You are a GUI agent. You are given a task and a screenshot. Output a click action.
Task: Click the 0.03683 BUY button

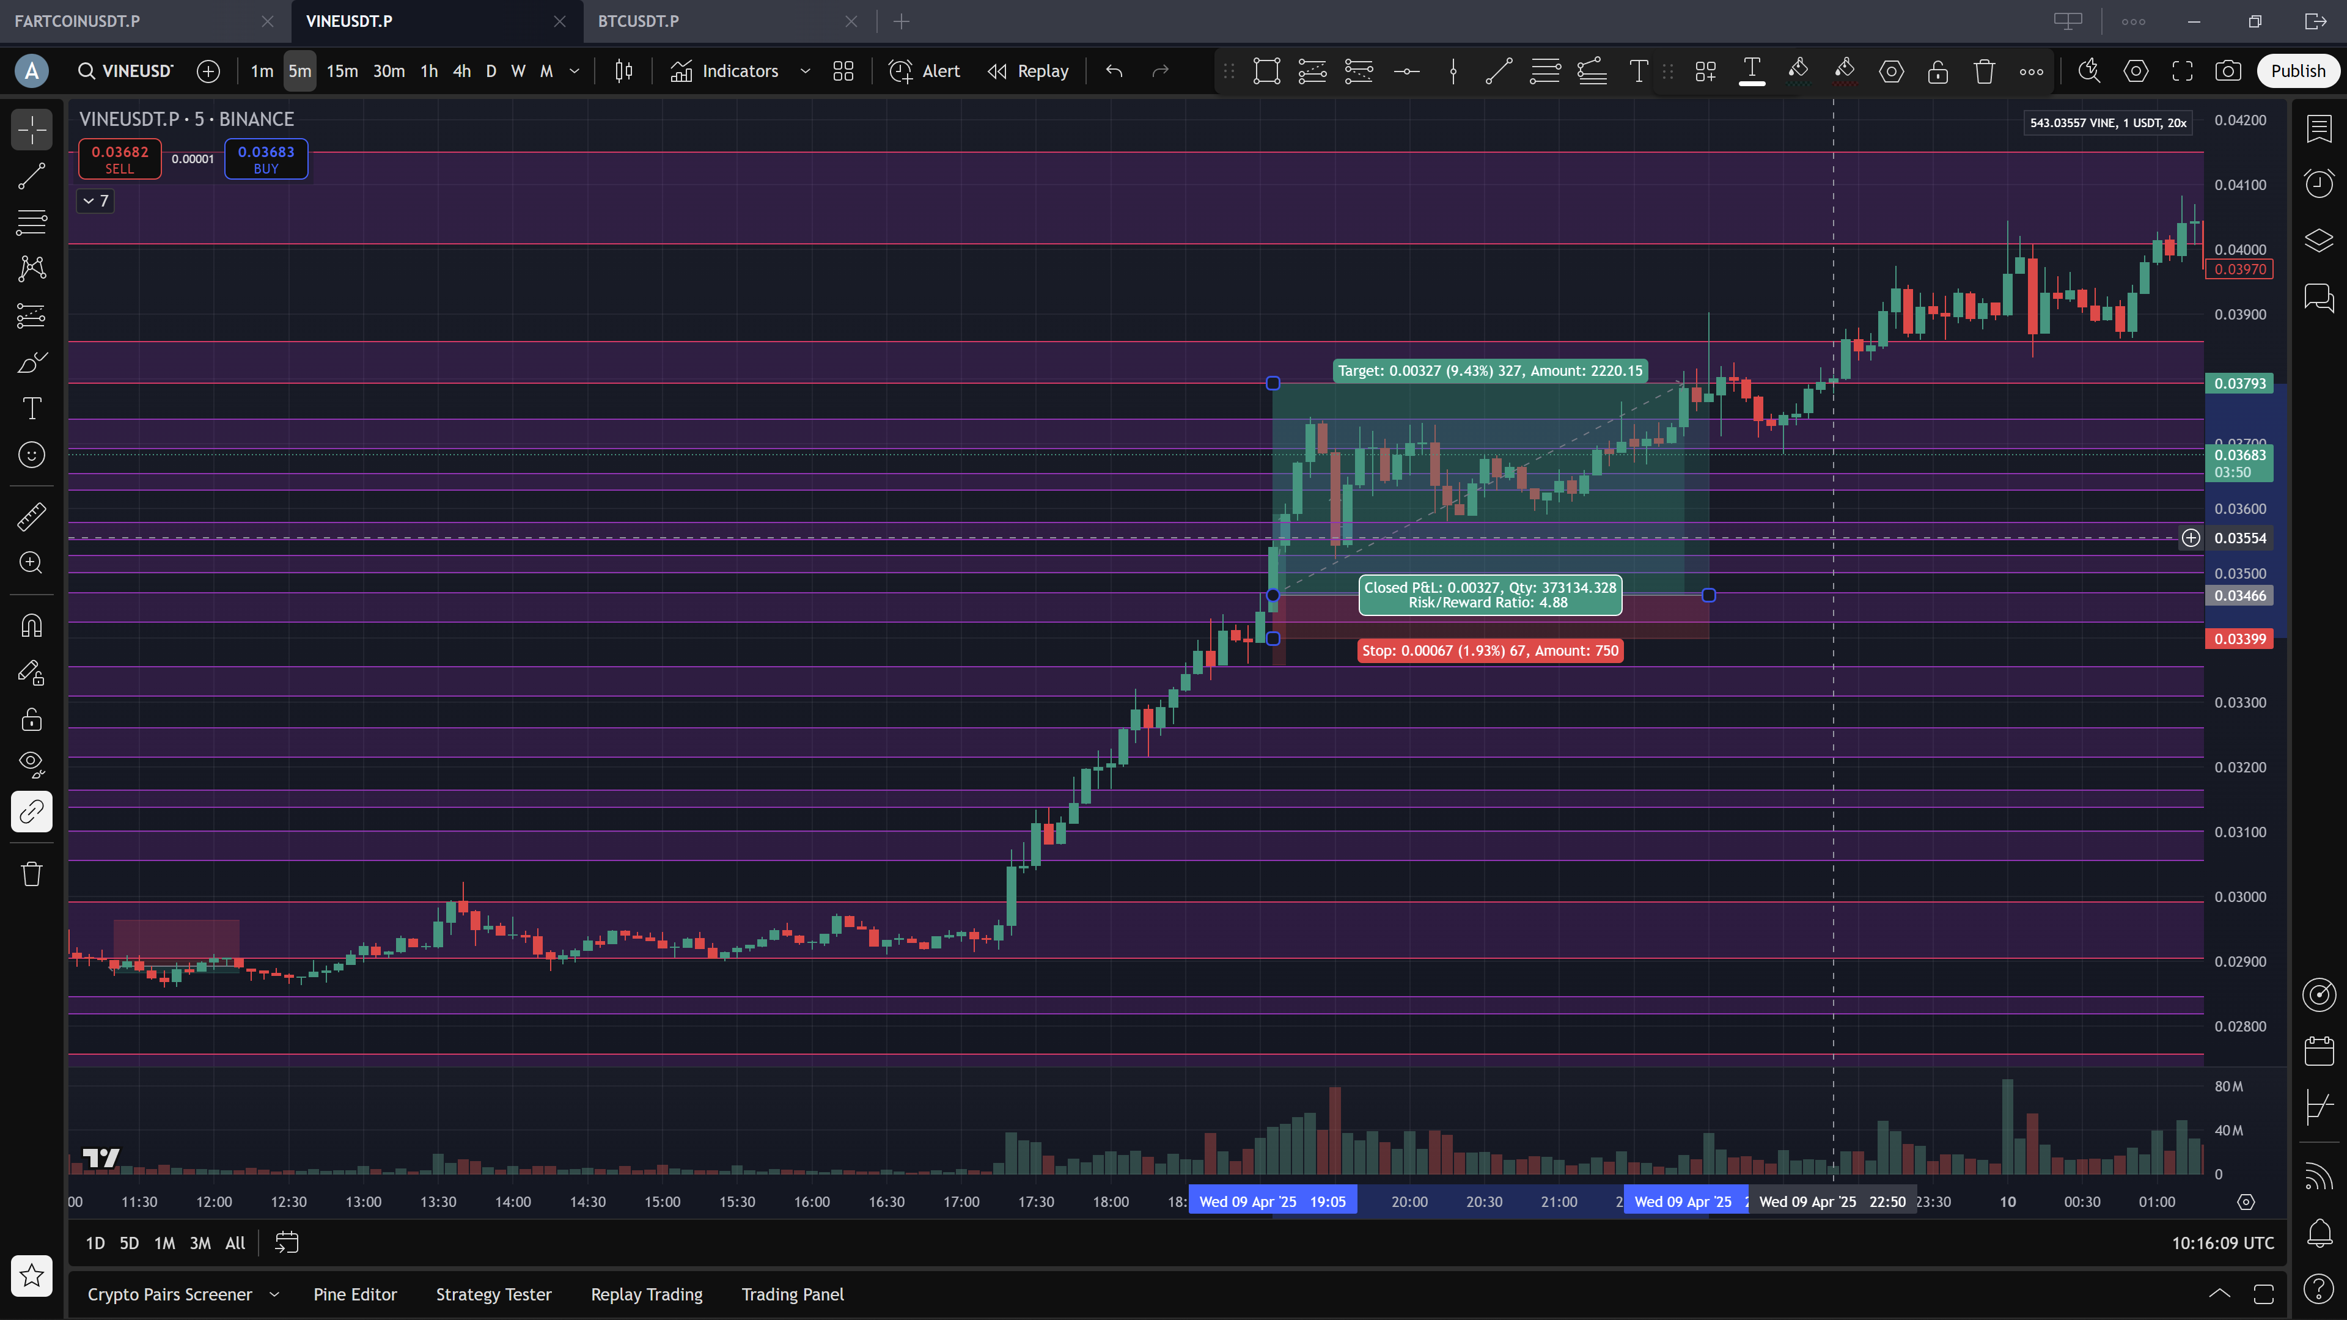pyautogui.click(x=265, y=158)
